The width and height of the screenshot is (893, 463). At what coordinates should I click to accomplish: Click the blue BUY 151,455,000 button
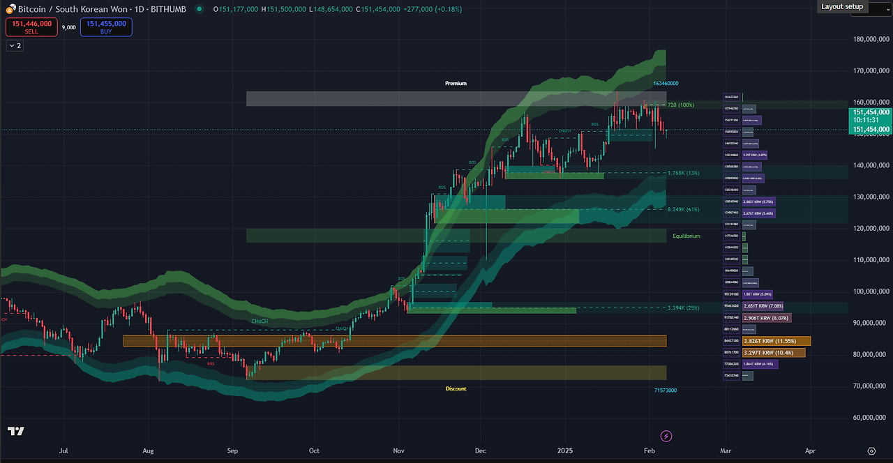point(106,27)
